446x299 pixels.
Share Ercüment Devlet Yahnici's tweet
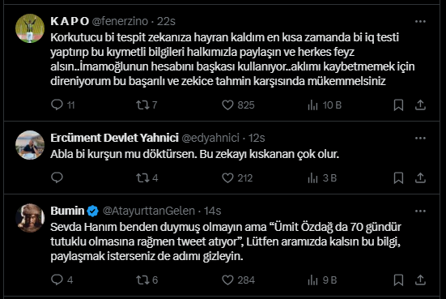point(420,178)
